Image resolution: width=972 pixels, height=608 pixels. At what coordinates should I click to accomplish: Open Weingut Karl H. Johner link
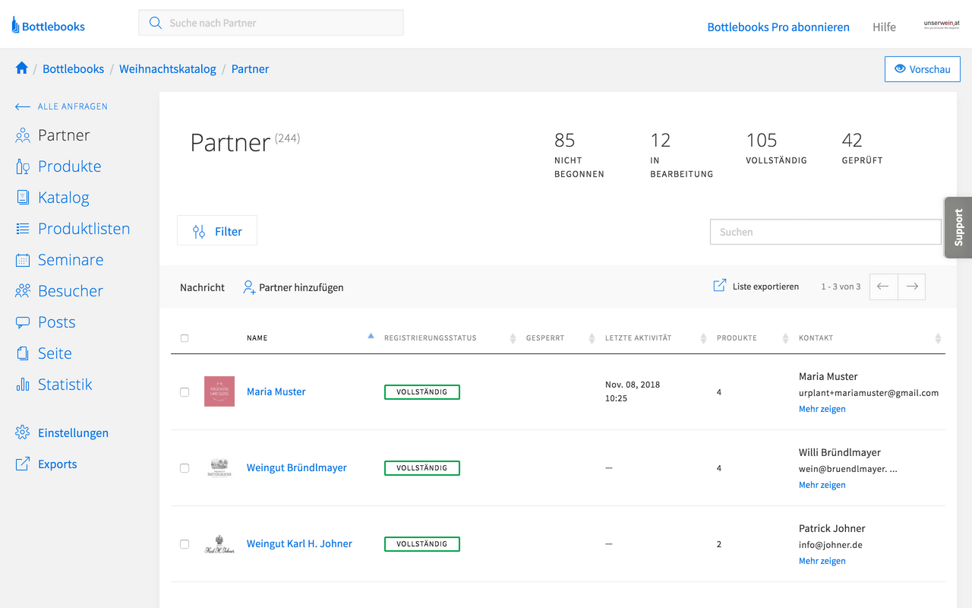(x=299, y=543)
